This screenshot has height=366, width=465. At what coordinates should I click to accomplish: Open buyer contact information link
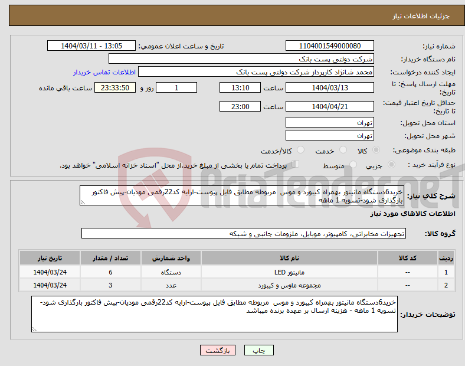point(104,72)
